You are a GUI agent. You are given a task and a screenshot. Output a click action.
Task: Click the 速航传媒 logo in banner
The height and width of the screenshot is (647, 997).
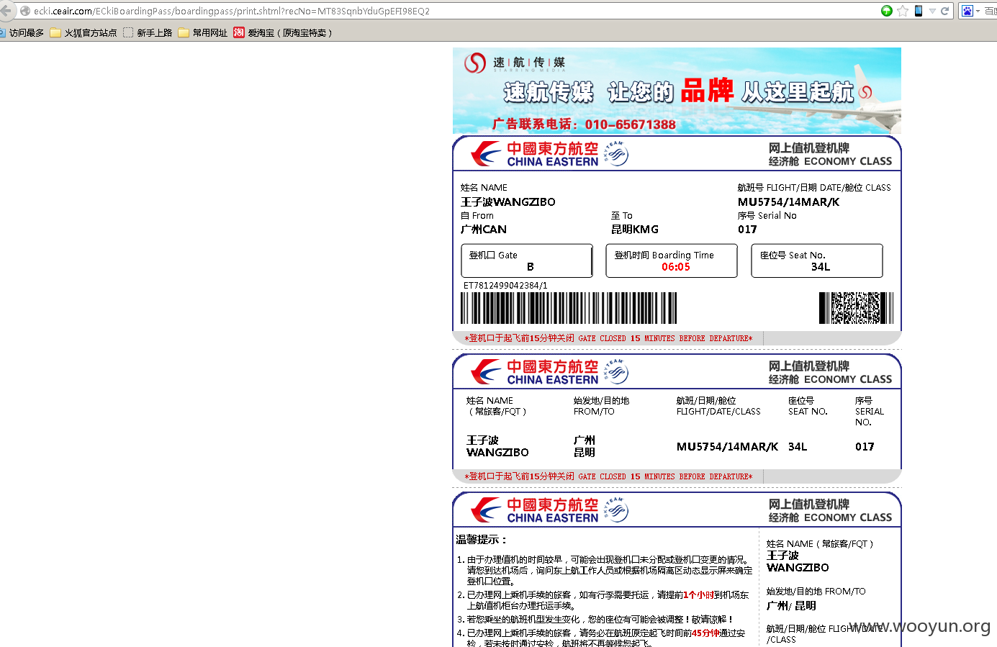pyautogui.click(x=515, y=63)
